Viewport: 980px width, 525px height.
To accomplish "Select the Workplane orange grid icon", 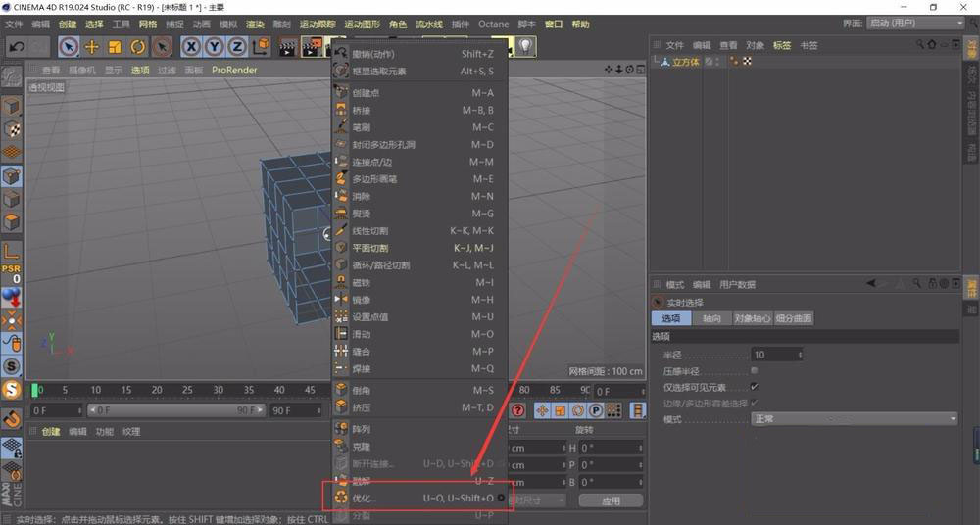I will tap(12, 152).
